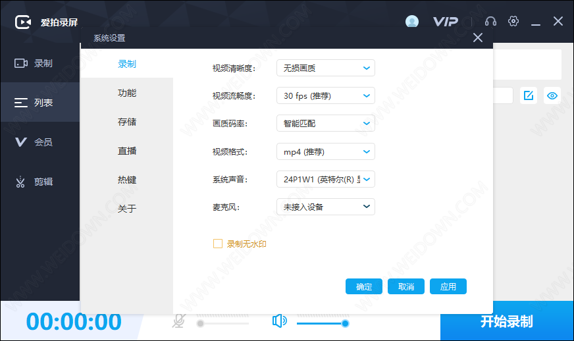Click the 开始录制 button
Viewport: 574px width, 341px height.
point(507,321)
